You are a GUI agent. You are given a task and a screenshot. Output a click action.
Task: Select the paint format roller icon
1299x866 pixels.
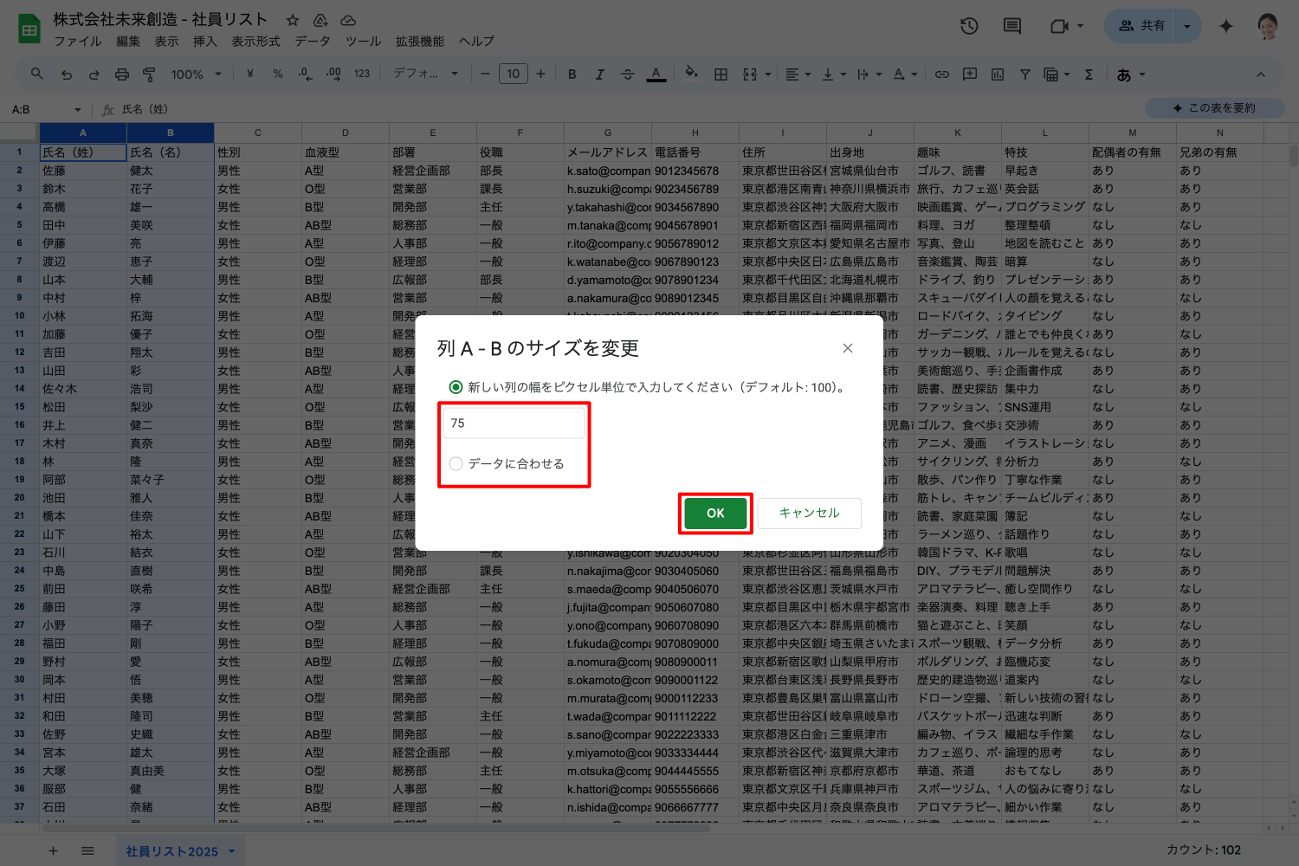tap(149, 74)
